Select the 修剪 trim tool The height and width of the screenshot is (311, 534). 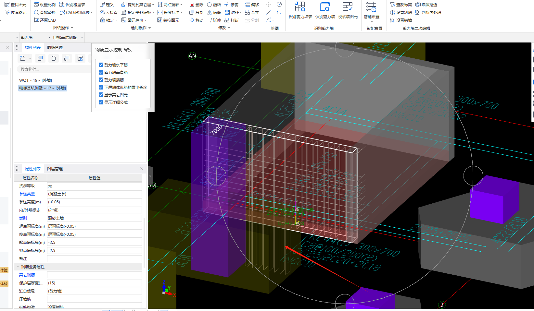coord(231,5)
